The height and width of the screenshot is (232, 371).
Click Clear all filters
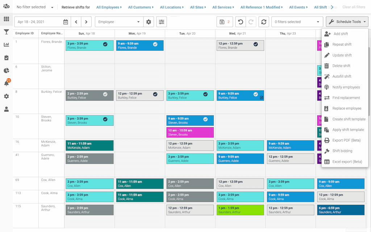[354, 7]
